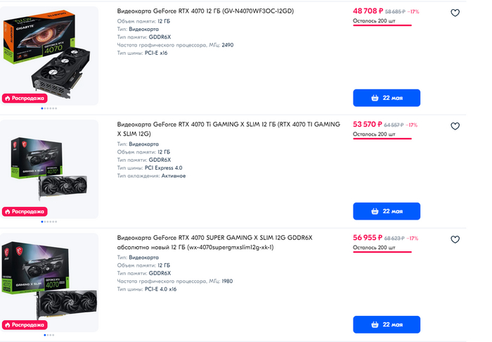Add RTX 4070 Ti GAMING X SLIM to cart
Viewport: 492px width, 342px height.
386,211
